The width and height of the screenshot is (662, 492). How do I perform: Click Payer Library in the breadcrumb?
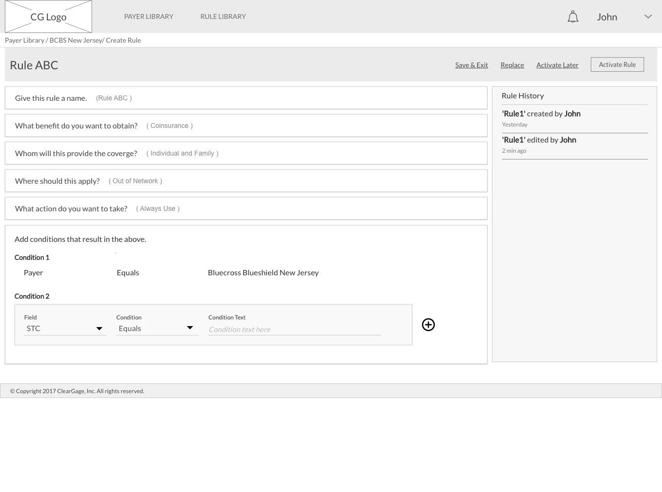pos(25,40)
